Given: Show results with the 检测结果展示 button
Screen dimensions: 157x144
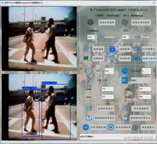Looking at the screenshot, I should point(105,109).
